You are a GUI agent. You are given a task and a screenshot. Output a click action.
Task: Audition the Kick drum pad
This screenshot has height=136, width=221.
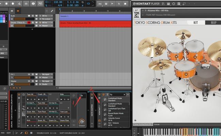click(28, 125)
